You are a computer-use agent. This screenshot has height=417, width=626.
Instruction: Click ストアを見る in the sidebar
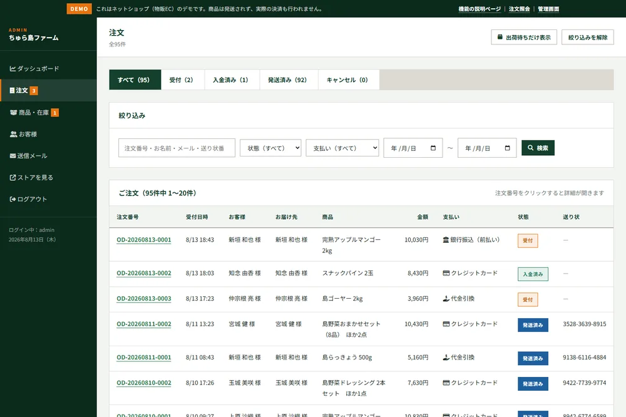pos(48,177)
